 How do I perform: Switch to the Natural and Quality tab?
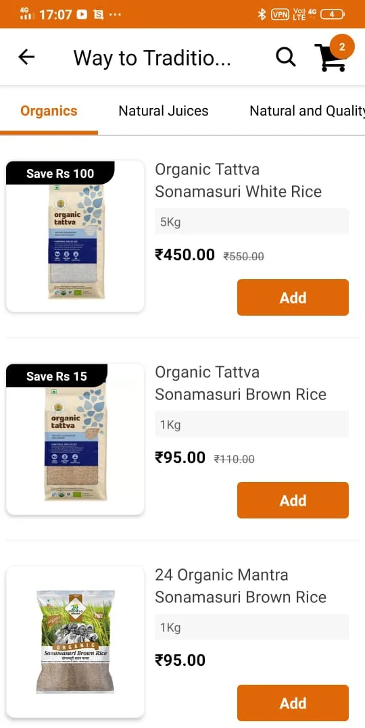click(307, 111)
